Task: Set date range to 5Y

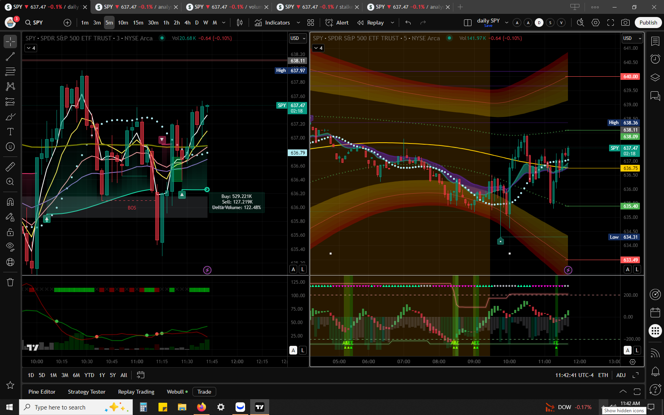Action: click(113, 375)
